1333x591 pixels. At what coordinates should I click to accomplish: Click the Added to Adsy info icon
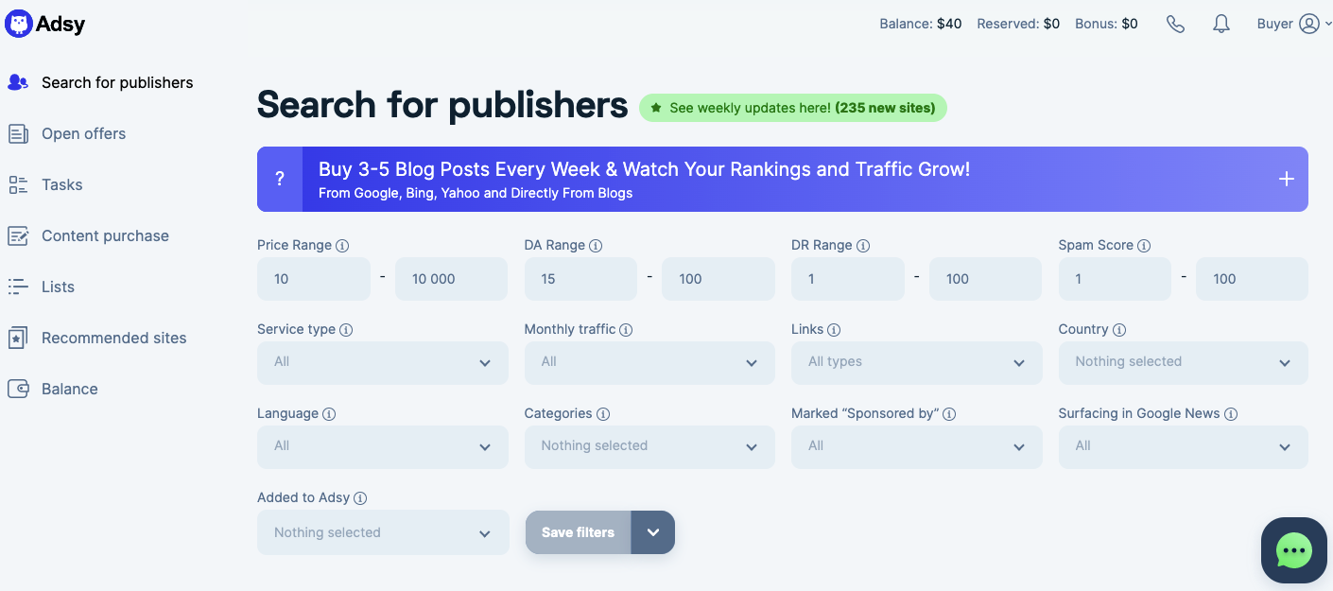click(x=360, y=498)
